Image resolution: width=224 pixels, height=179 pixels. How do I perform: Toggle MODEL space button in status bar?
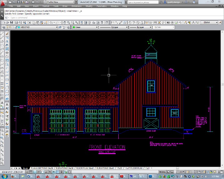tap(162, 172)
